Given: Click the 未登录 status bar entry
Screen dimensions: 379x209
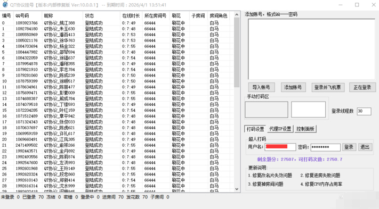Looking at the screenshot, I should coord(10,197).
